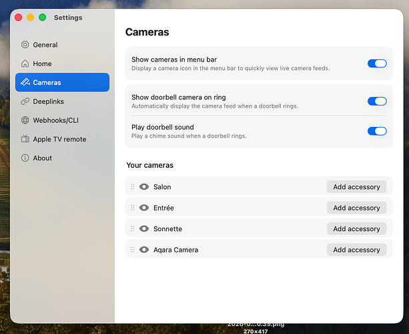Click the drag handle beside Salon
The image size is (409, 334).
(x=133, y=187)
